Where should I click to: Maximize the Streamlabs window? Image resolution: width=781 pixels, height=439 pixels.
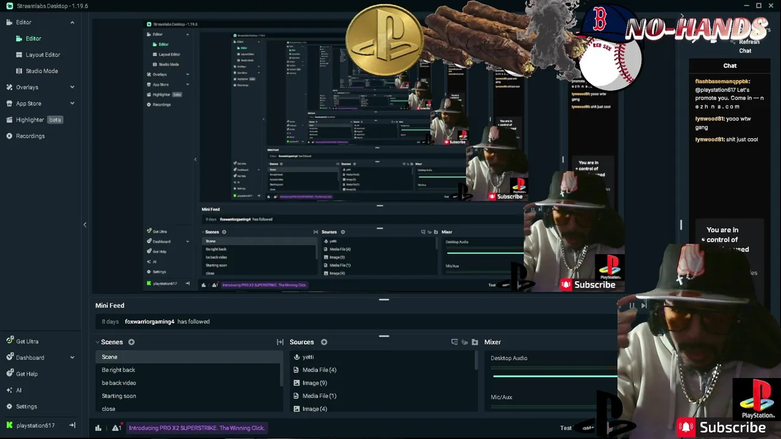758,5
